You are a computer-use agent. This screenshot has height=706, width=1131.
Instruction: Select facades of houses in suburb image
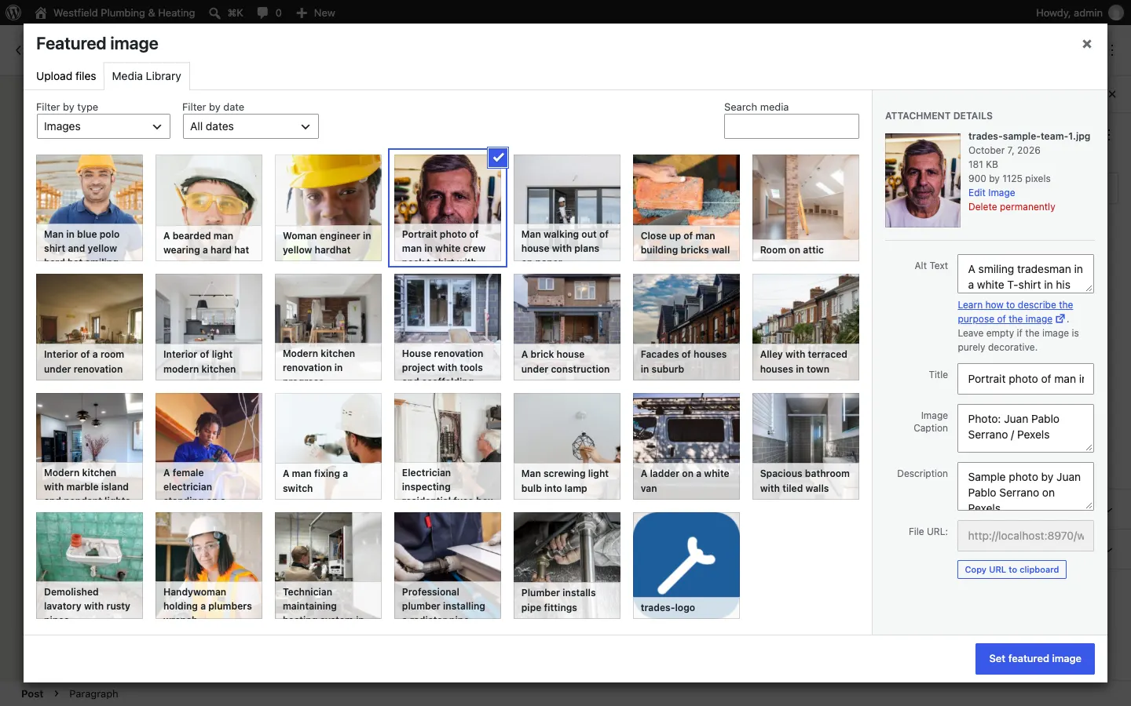pos(686,327)
